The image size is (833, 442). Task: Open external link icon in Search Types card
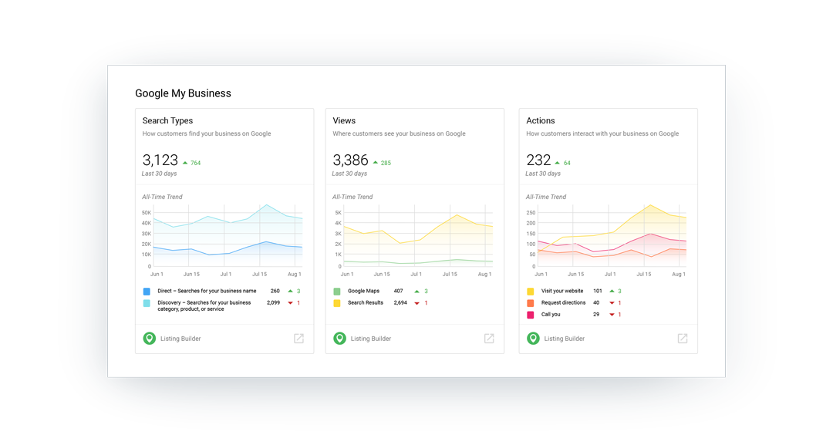coord(298,339)
